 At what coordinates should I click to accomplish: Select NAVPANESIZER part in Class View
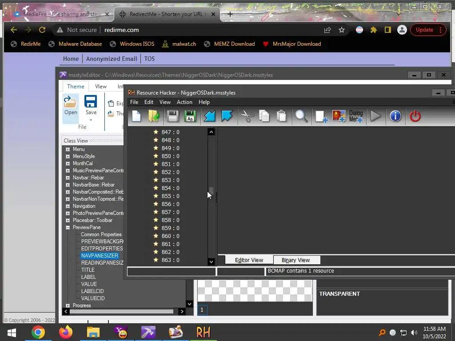(x=100, y=256)
